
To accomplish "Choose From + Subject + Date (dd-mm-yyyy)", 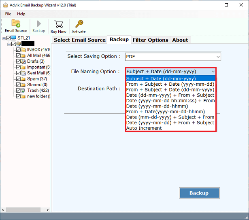I will click(x=170, y=90).
